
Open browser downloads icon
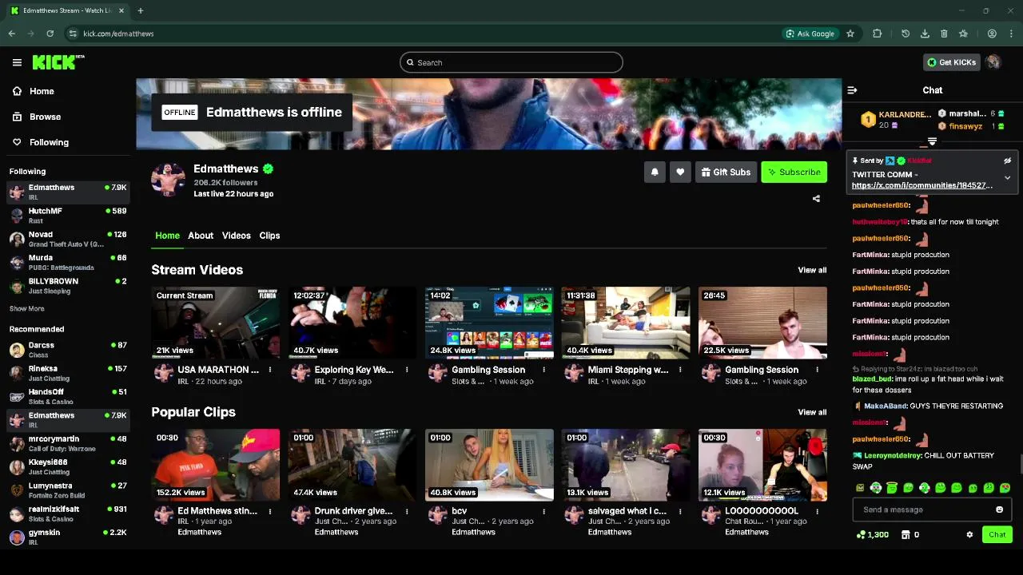[925, 34]
